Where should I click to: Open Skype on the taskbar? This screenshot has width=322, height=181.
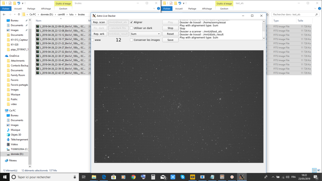pyautogui.click(x=183, y=177)
